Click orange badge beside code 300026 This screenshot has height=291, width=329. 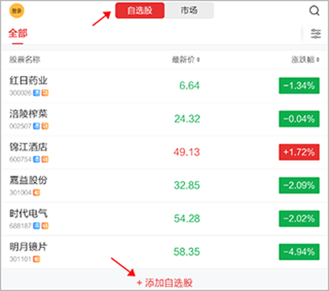coord(45,92)
